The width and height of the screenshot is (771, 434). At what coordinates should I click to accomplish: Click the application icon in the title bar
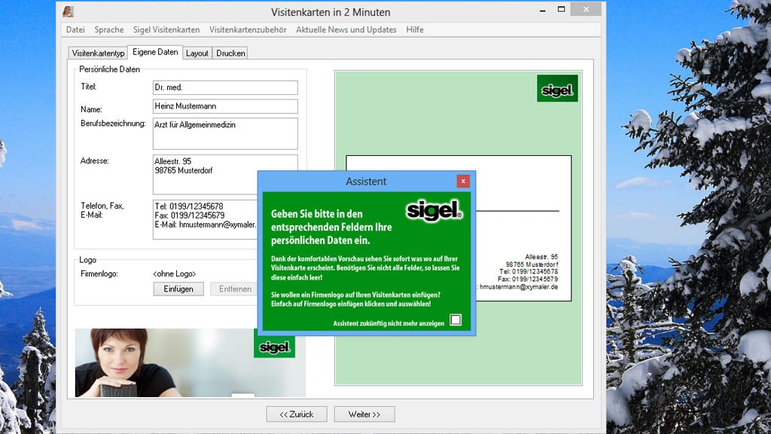coord(69,11)
